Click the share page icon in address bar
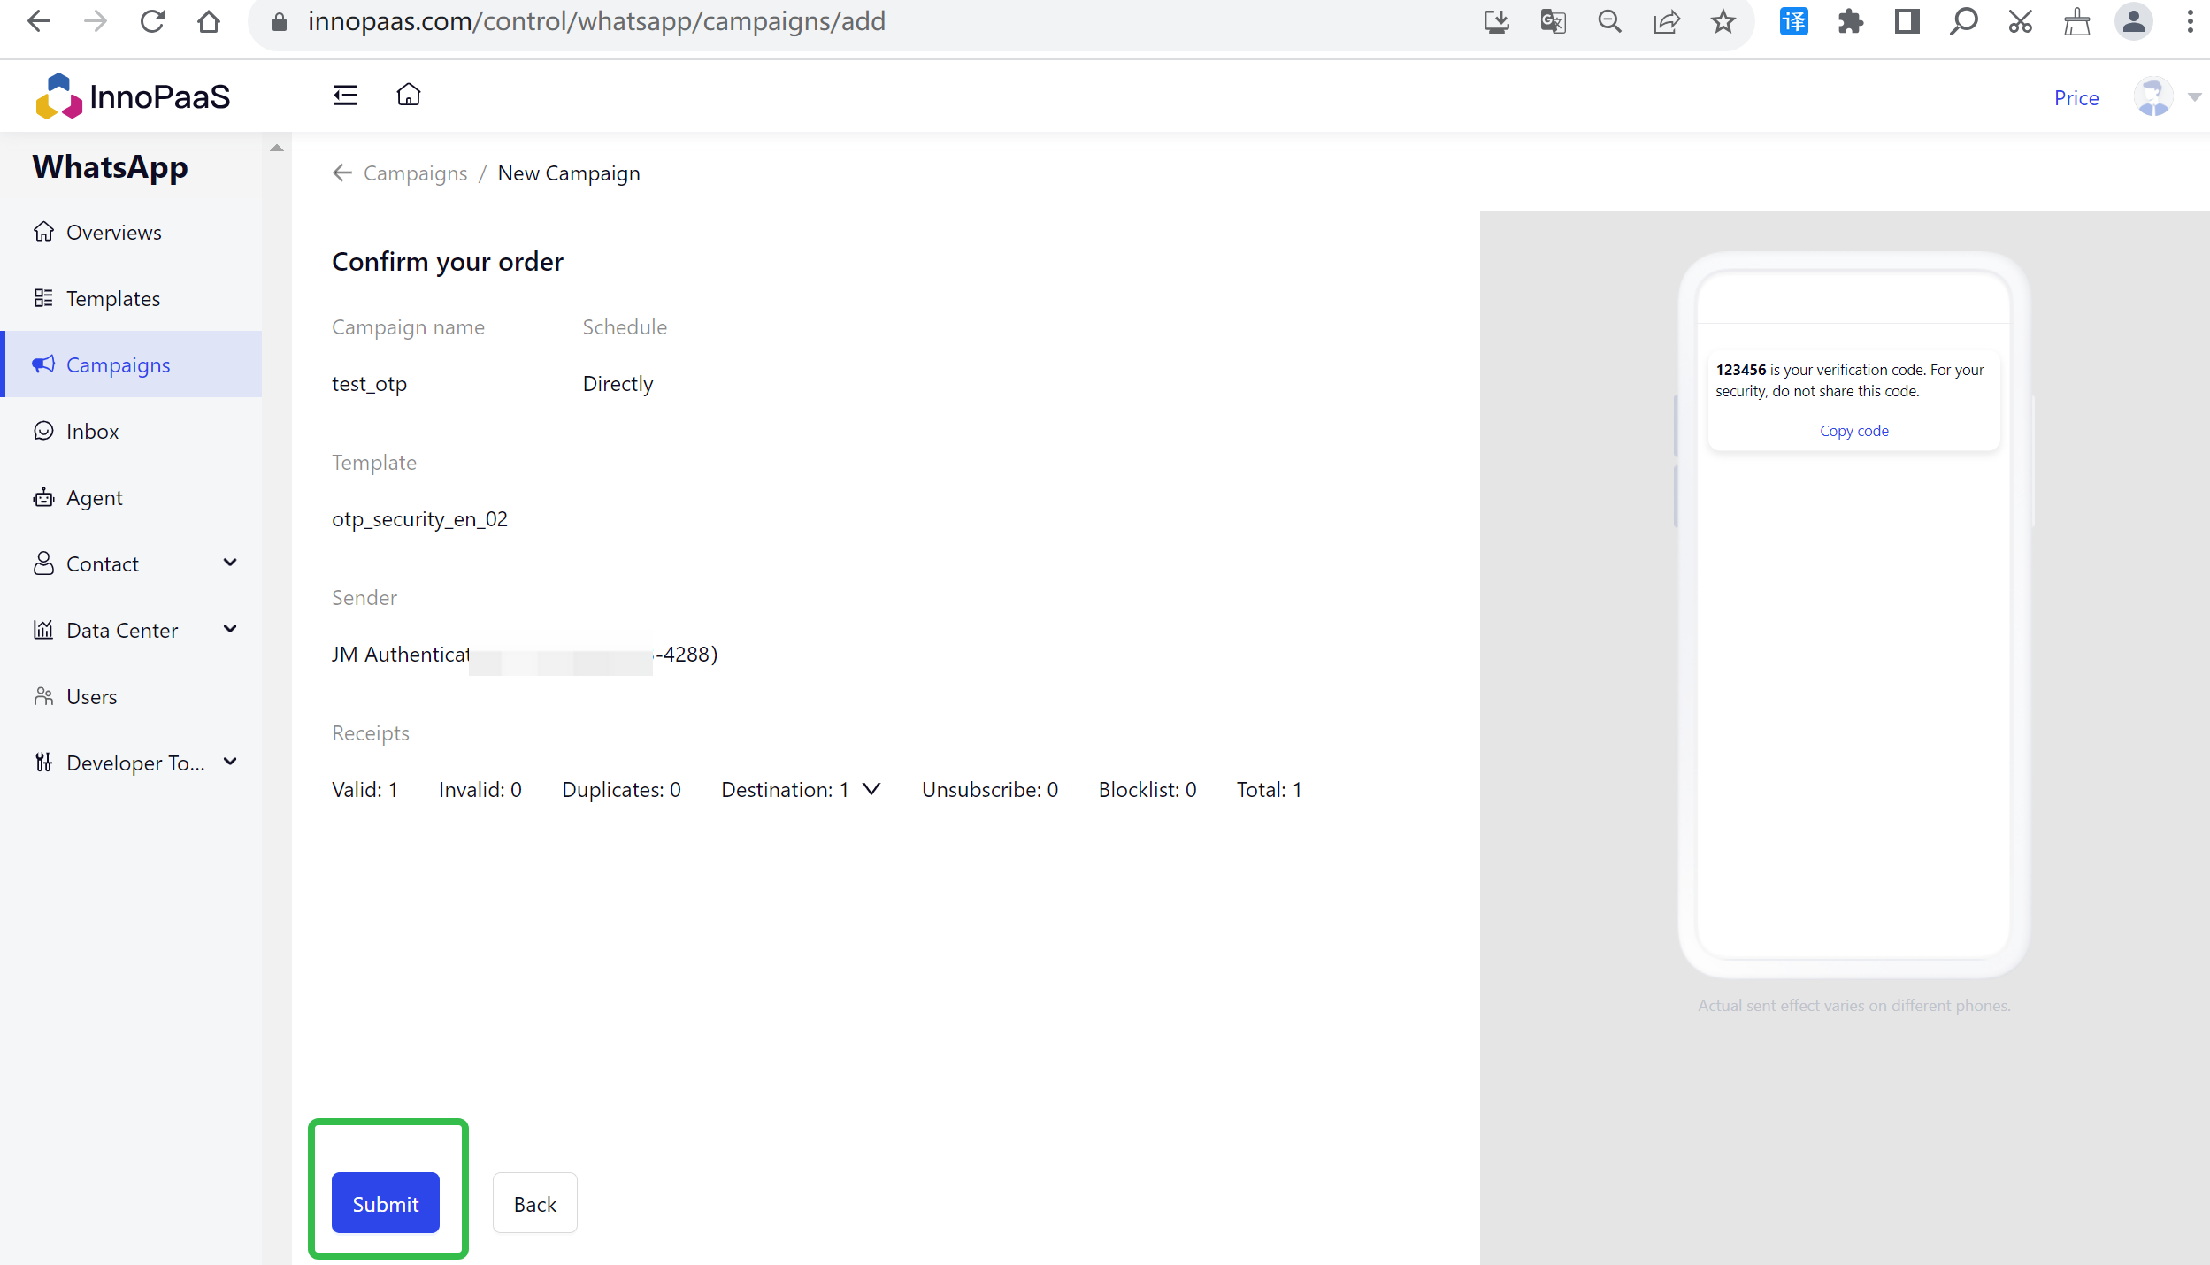The width and height of the screenshot is (2210, 1265). [x=1666, y=22]
